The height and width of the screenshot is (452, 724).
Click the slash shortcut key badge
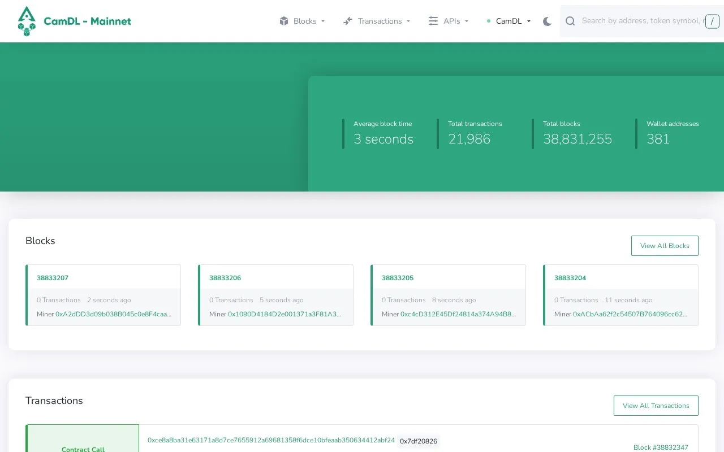click(x=712, y=21)
